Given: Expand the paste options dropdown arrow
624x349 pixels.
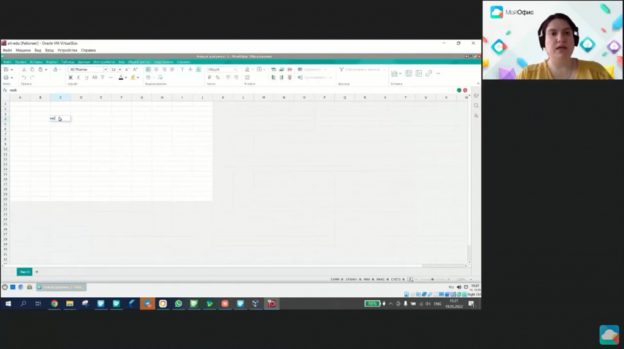Looking at the screenshot, I should point(46,69).
